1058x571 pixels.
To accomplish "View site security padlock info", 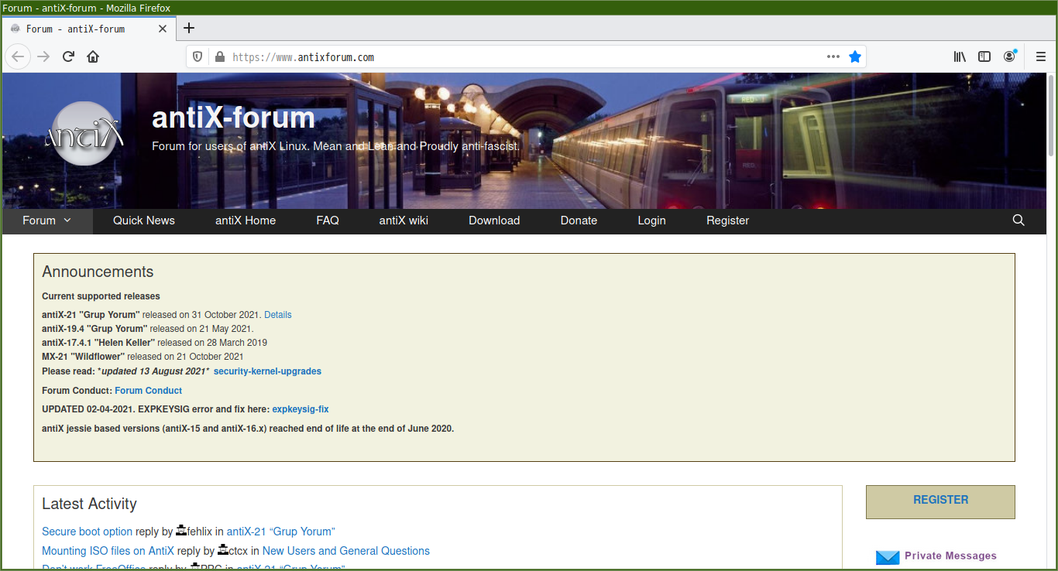I will coord(219,56).
